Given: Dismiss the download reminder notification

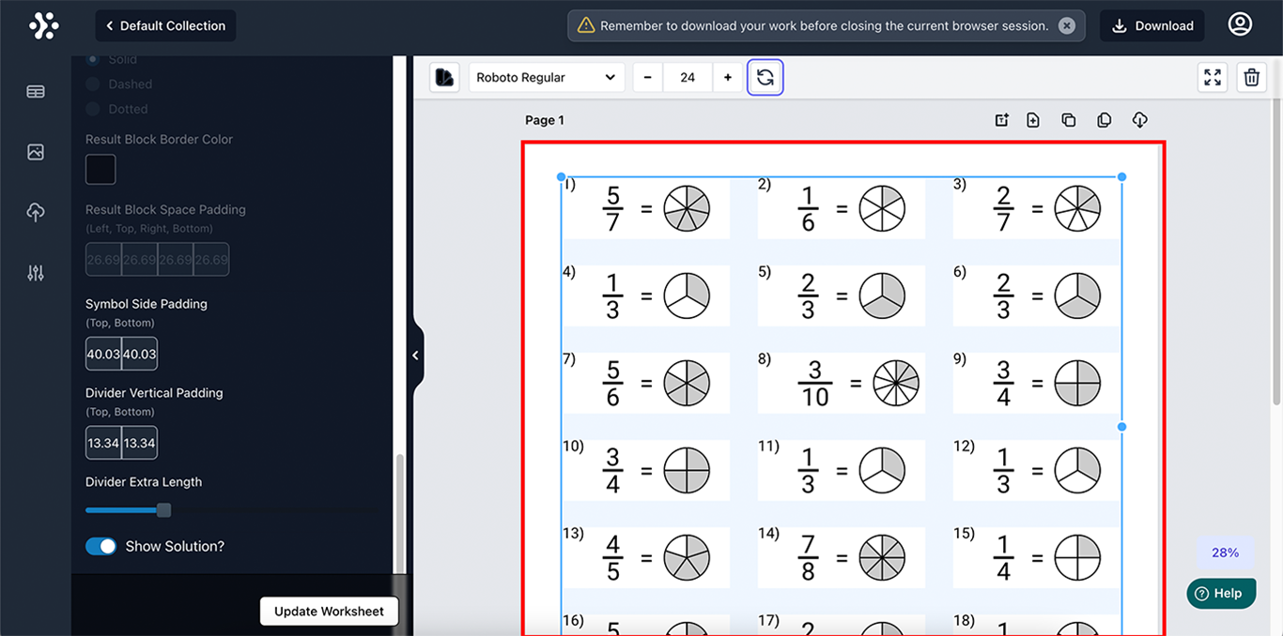Looking at the screenshot, I should click(x=1067, y=26).
